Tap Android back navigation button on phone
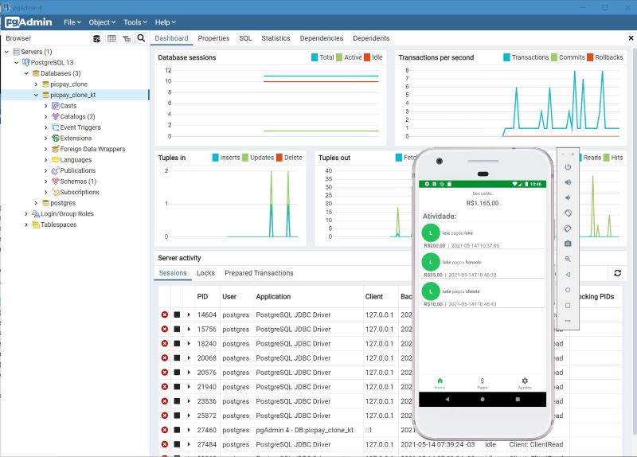The width and height of the screenshot is (637, 457). [447, 400]
